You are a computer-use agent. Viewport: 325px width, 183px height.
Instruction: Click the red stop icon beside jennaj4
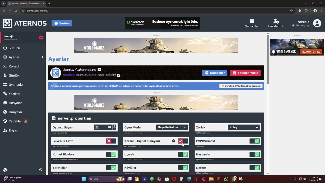click(x=41, y=38)
